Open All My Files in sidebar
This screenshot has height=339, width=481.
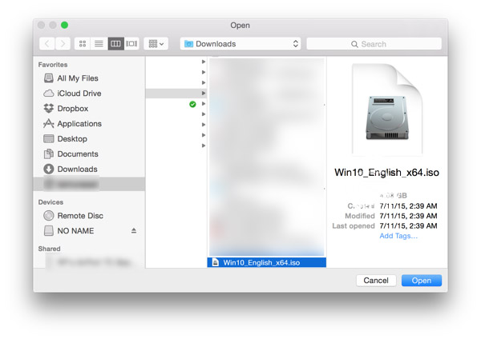tap(77, 78)
